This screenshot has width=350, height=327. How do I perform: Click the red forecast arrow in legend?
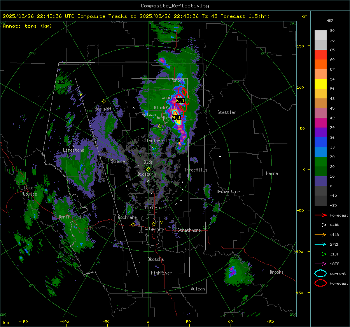tap(320, 215)
